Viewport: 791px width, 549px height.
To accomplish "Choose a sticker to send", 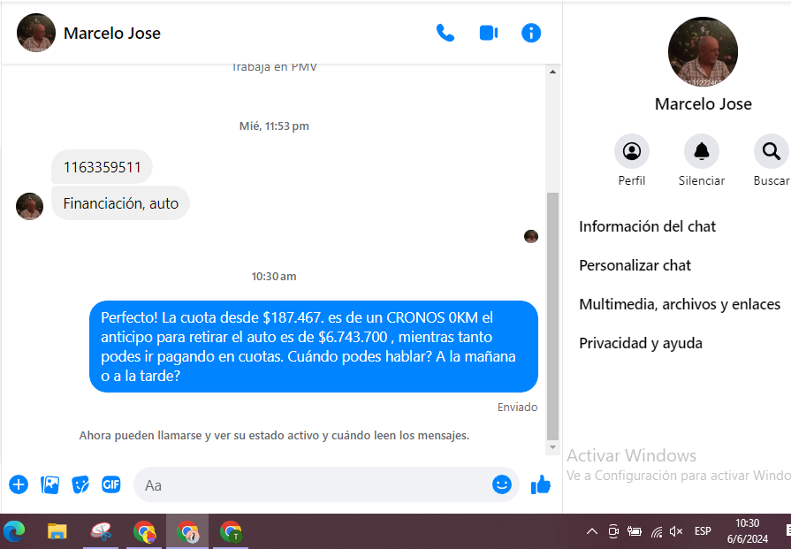I will click(80, 484).
